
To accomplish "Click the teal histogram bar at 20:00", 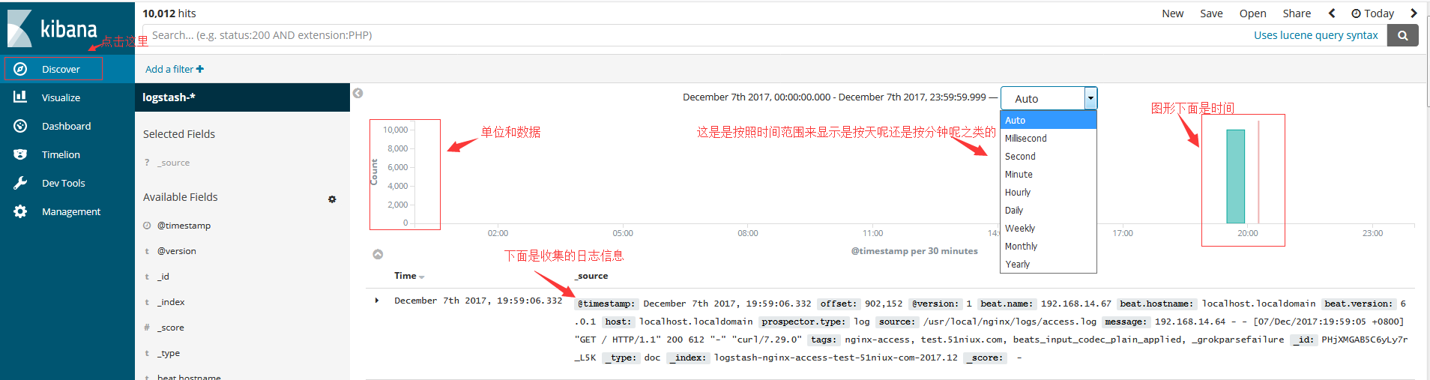I will click(1235, 176).
